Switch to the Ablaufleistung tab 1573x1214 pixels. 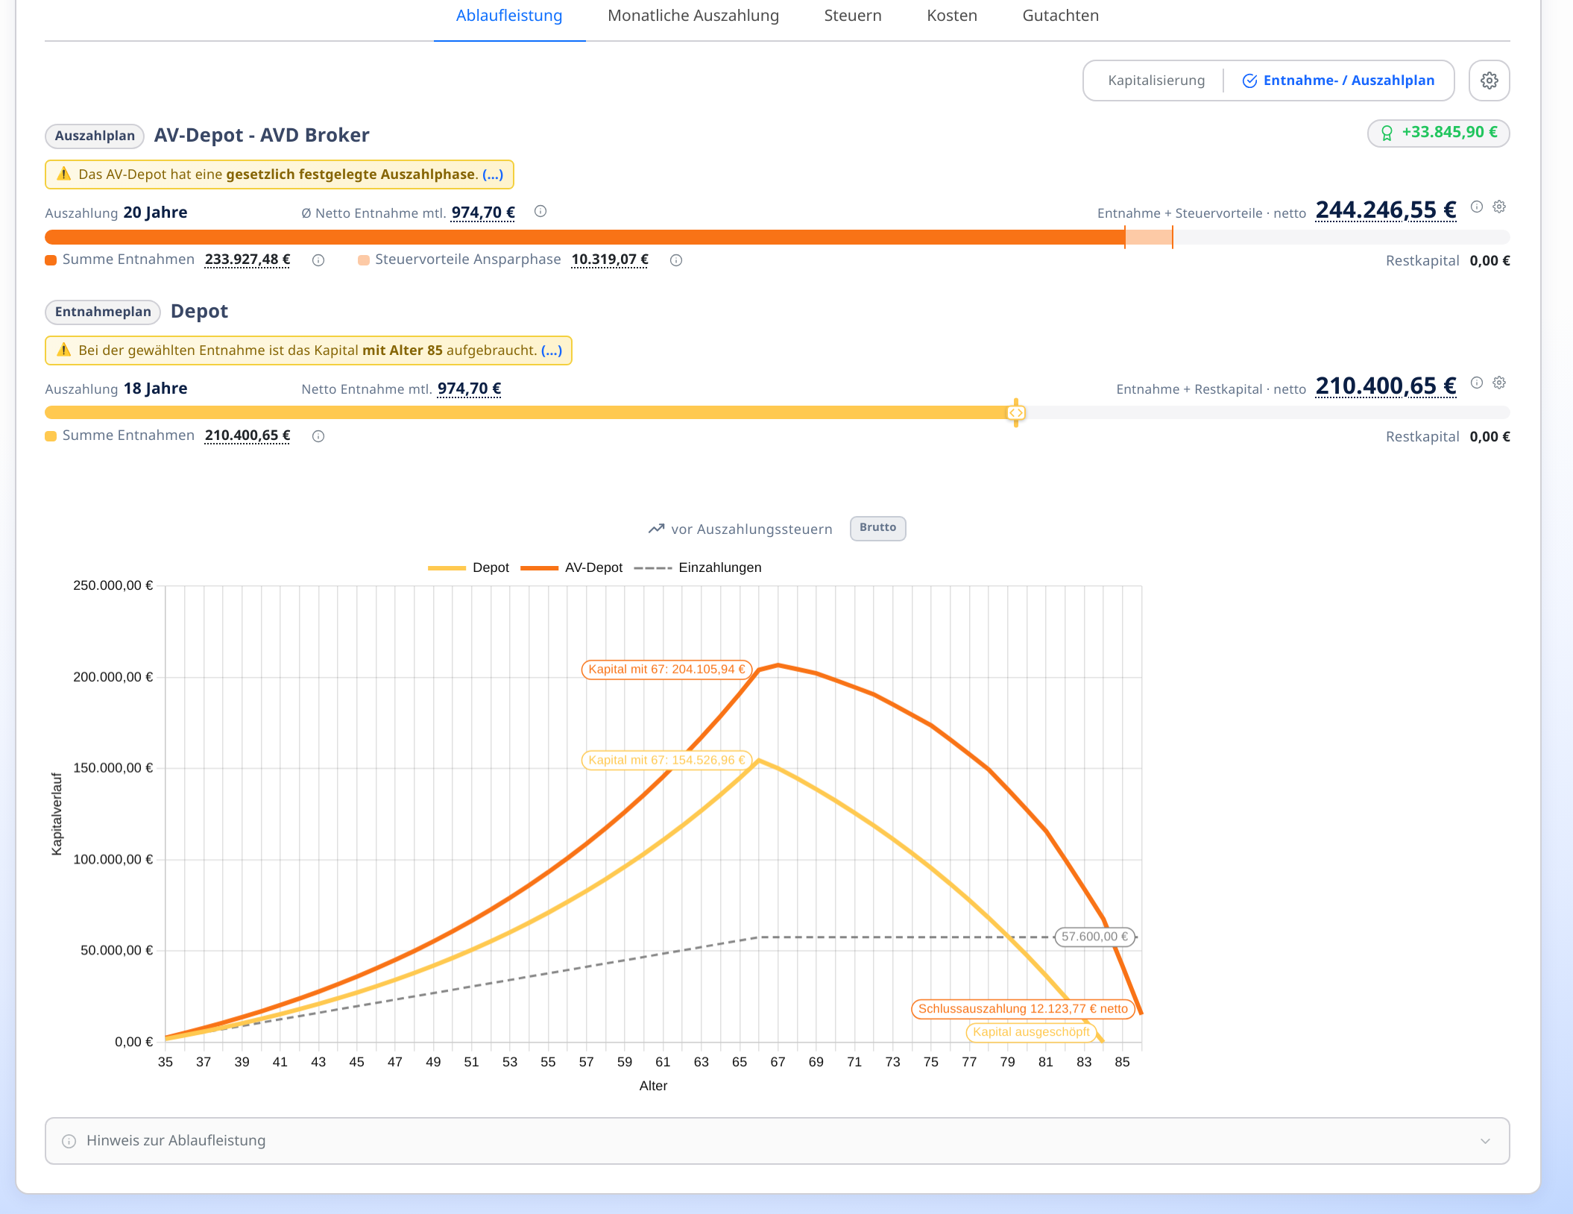tap(509, 16)
